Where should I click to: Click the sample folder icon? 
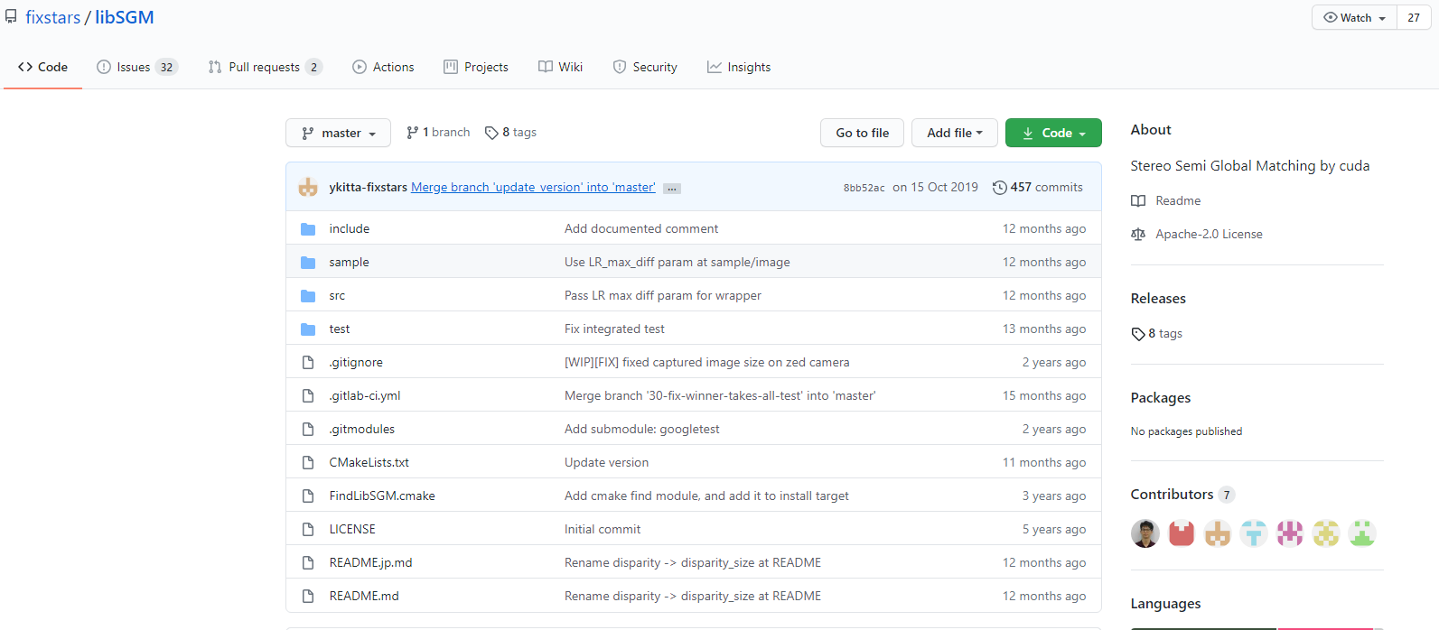pos(308,263)
